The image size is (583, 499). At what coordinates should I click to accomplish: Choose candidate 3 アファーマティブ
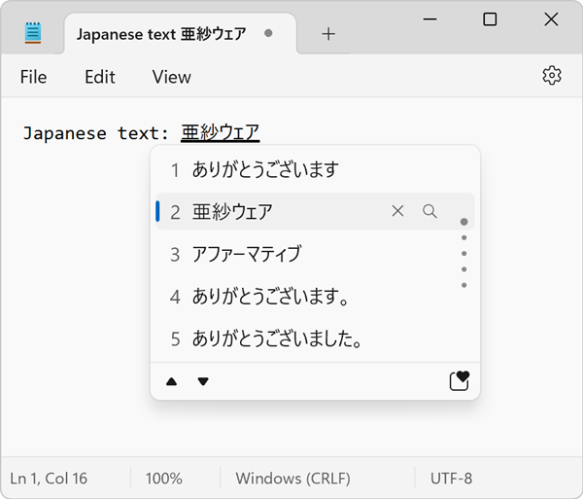tap(246, 254)
